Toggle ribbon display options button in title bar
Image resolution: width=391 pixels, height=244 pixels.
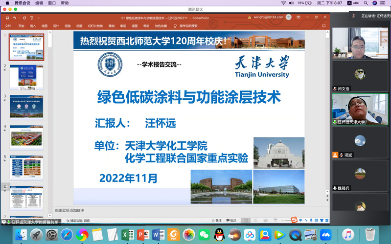[299, 18]
